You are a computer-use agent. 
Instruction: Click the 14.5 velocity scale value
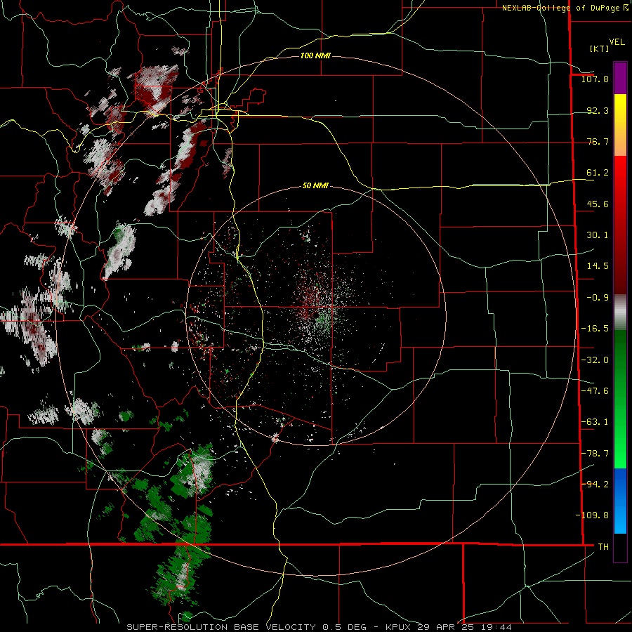[x=598, y=266]
